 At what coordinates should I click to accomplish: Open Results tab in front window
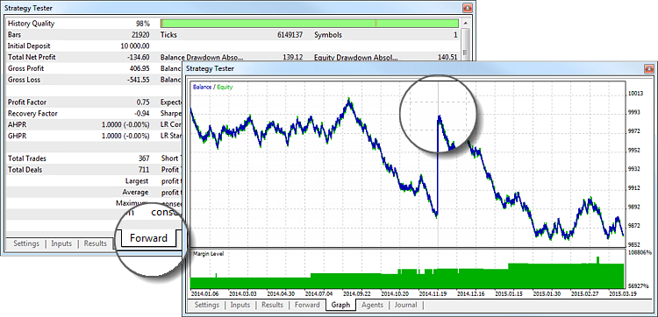click(x=272, y=305)
